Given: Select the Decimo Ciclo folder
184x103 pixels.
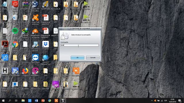Looking at the screenshot, I should point(35,85).
